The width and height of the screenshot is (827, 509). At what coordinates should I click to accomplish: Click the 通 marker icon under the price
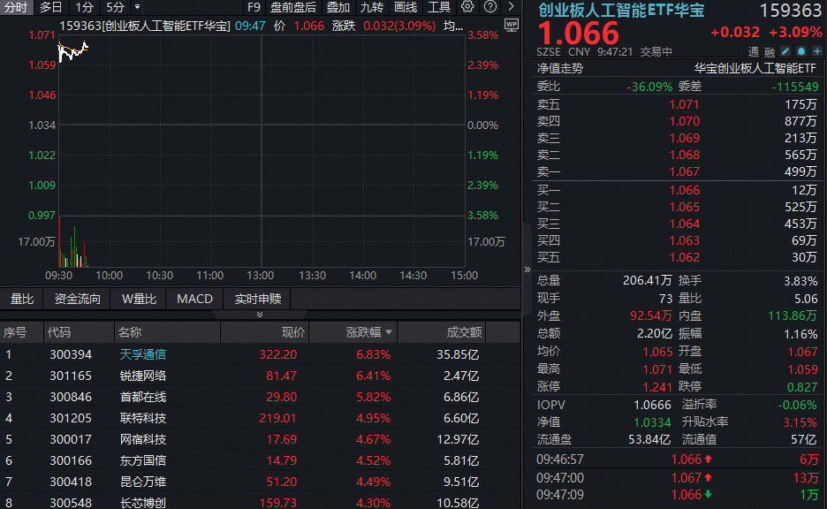coord(753,52)
